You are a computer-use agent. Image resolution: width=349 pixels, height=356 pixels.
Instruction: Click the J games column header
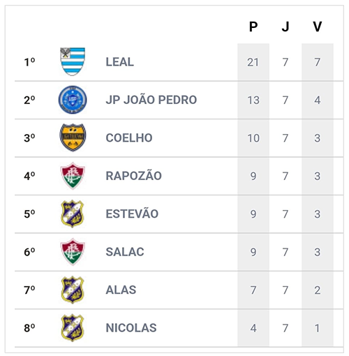click(285, 27)
